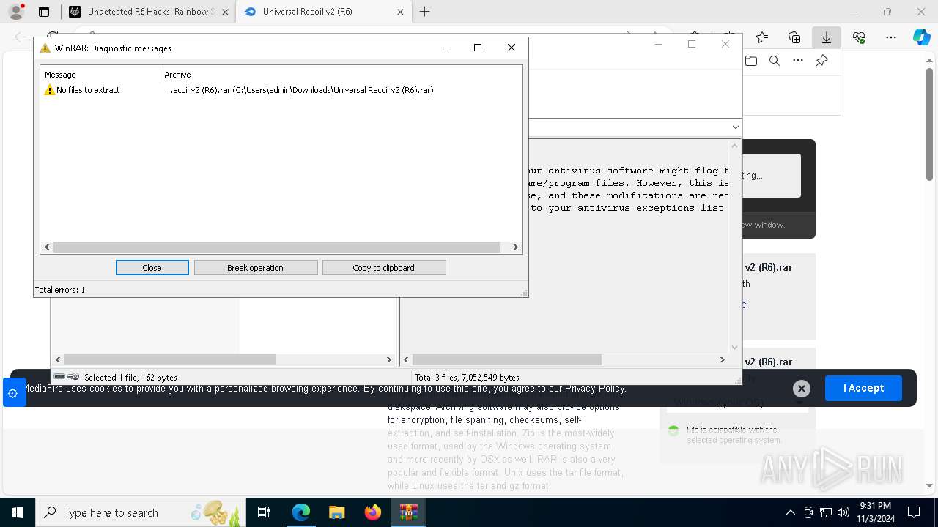The width and height of the screenshot is (938, 527).
Task: Switch to Universal Recoil v2 (R6) tab
Action: point(323,12)
